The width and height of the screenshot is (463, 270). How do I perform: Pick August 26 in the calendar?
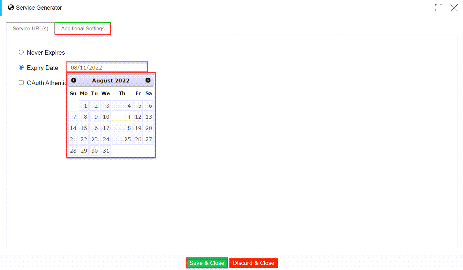pos(138,139)
